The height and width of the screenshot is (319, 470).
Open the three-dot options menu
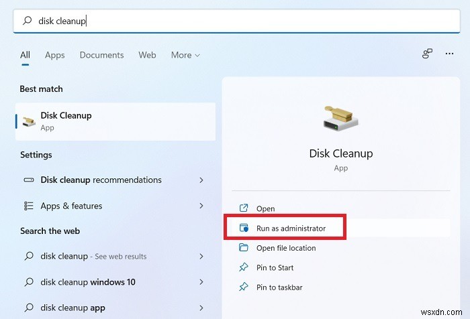449,54
